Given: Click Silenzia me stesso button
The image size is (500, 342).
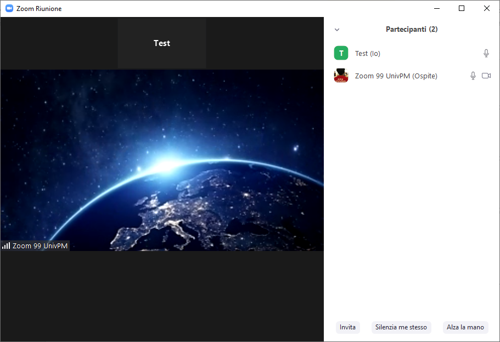Looking at the screenshot, I should tap(401, 327).
